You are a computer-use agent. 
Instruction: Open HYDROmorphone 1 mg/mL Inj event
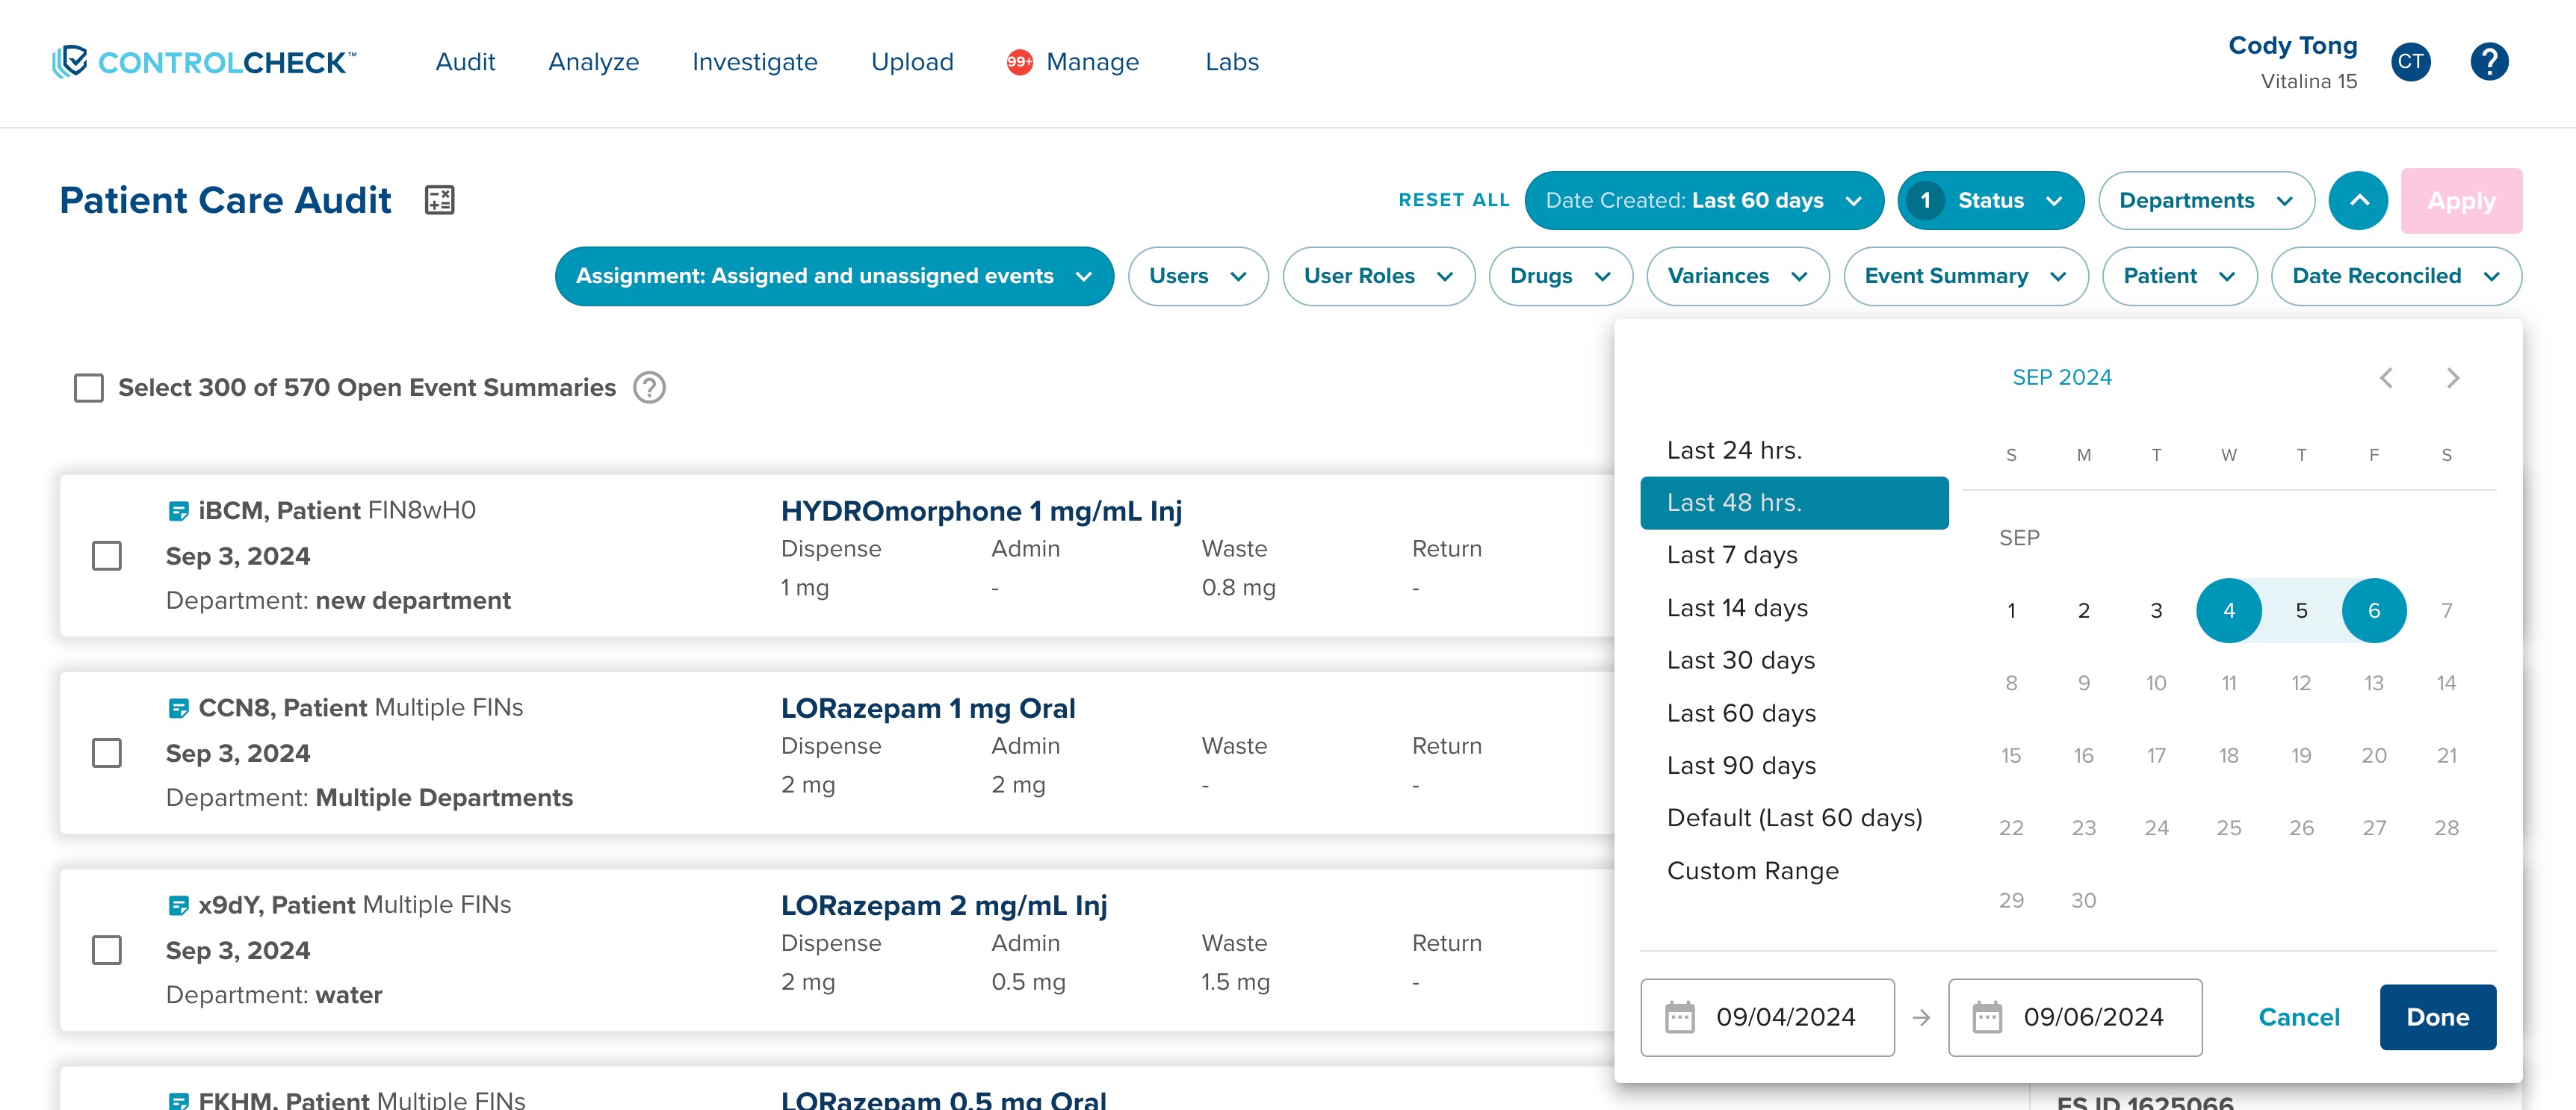[981, 511]
